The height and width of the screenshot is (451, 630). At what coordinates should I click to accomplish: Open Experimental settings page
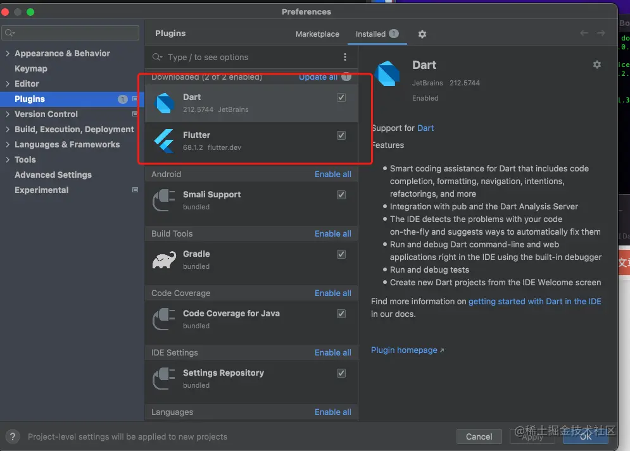tap(41, 190)
